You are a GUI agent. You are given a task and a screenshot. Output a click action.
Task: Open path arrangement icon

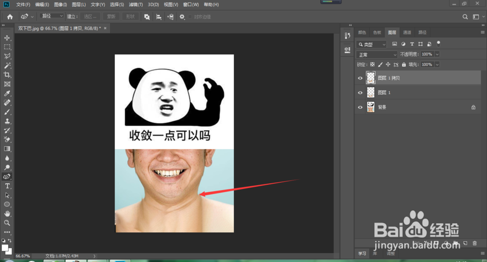coord(170,17)
